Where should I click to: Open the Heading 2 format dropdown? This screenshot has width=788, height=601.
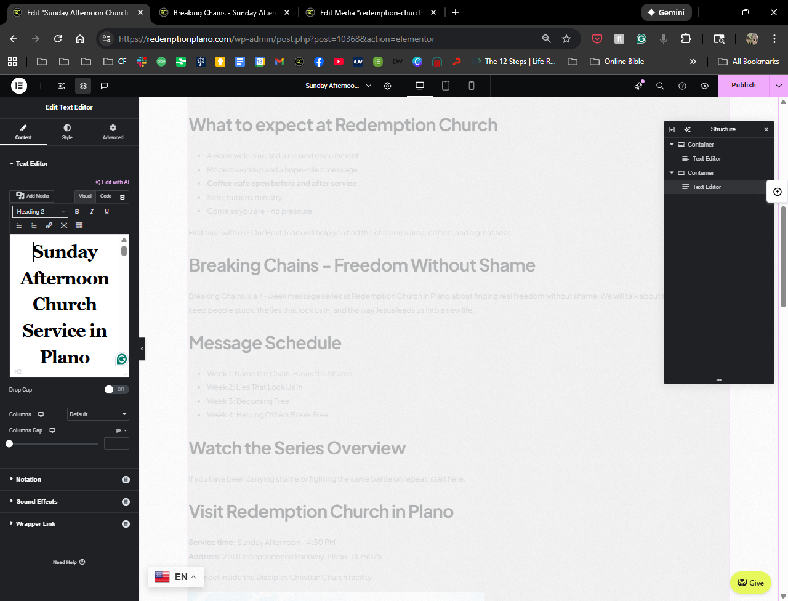[40, 212]
